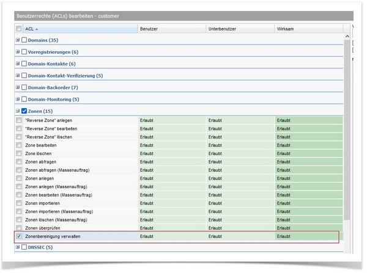367x273 pixels.
Task: Expand the DNSSEC (5) group
Action: click(18, 247)
